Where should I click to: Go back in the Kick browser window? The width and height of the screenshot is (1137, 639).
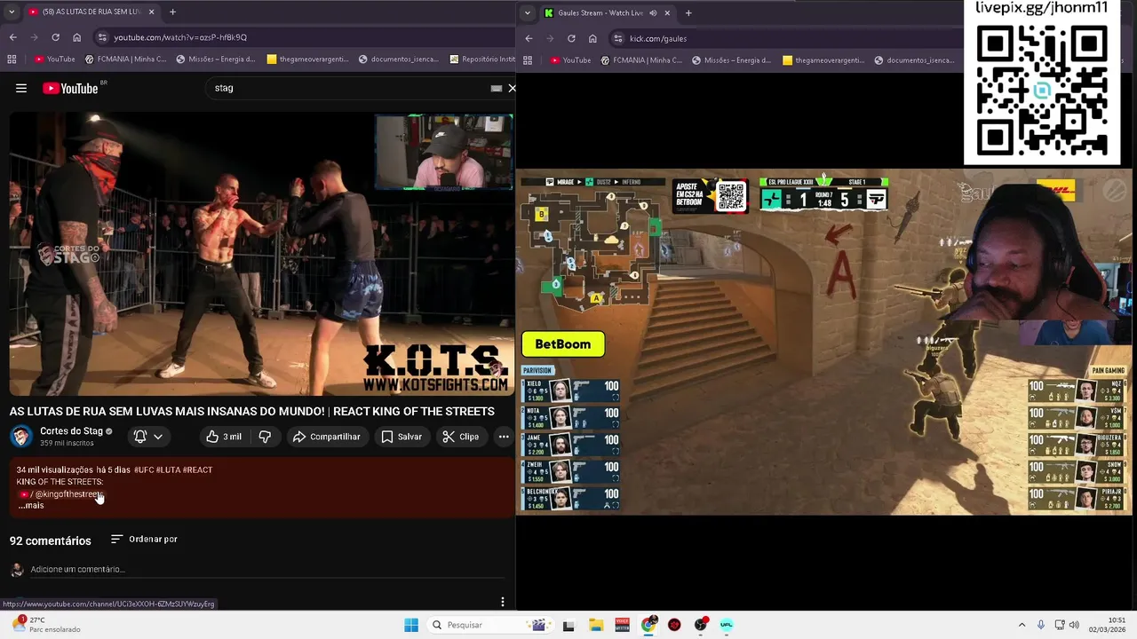point(529,38)
